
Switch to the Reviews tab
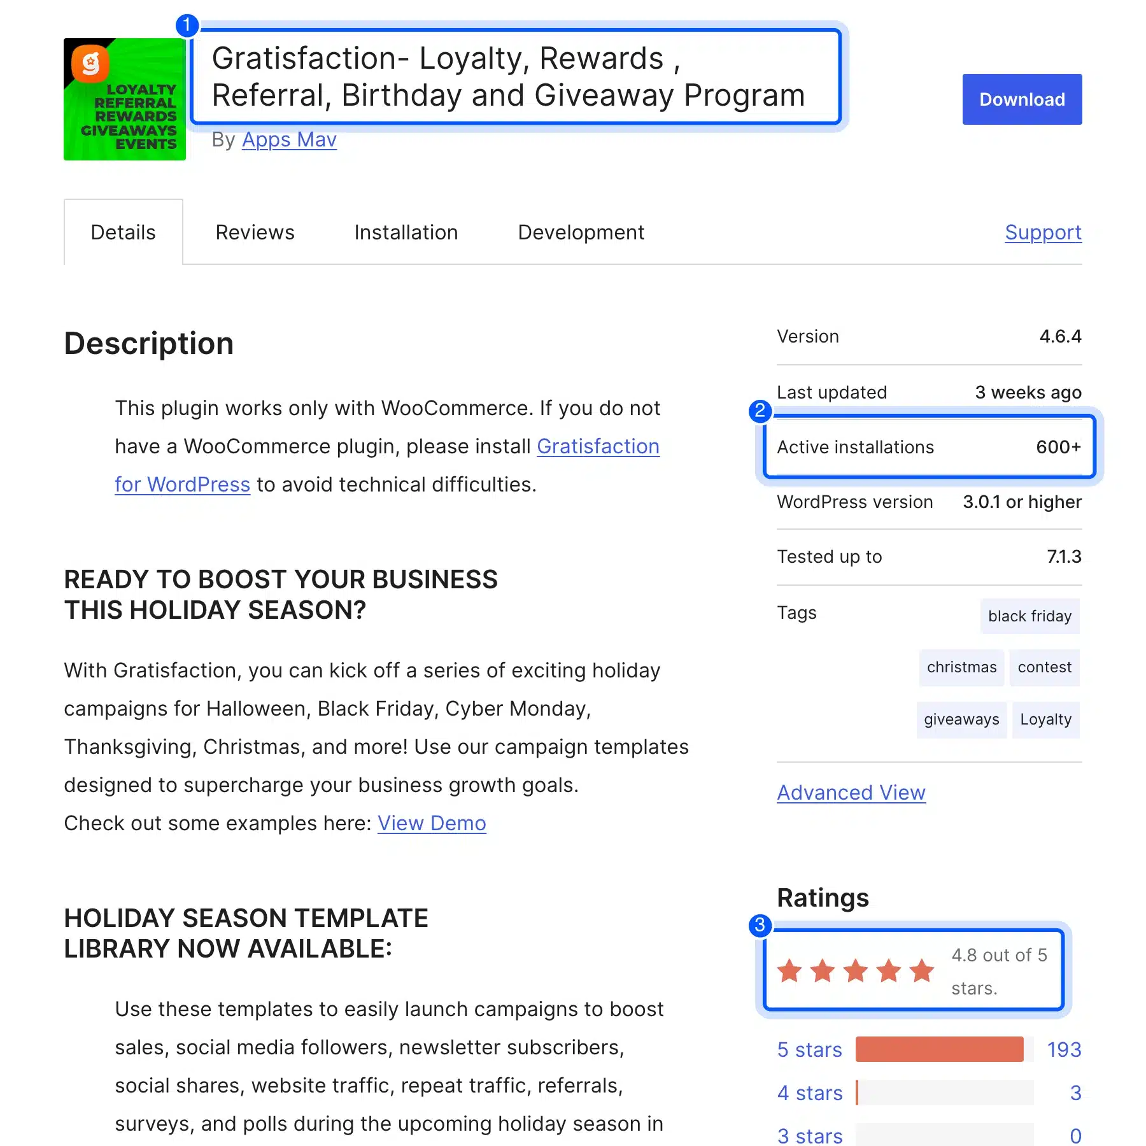coord(255,232)
